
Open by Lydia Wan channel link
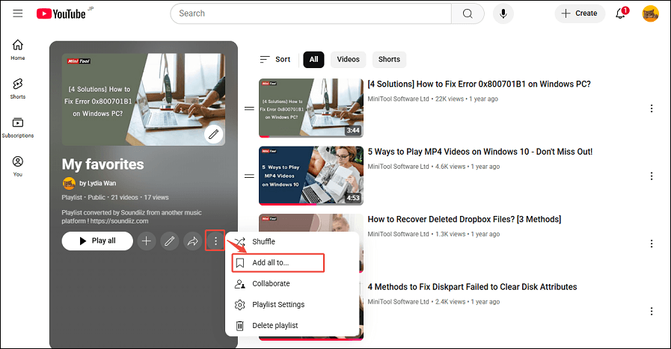97,184
